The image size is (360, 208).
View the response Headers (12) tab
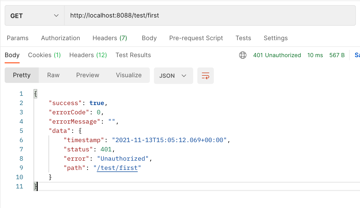[x=88, y=55]
